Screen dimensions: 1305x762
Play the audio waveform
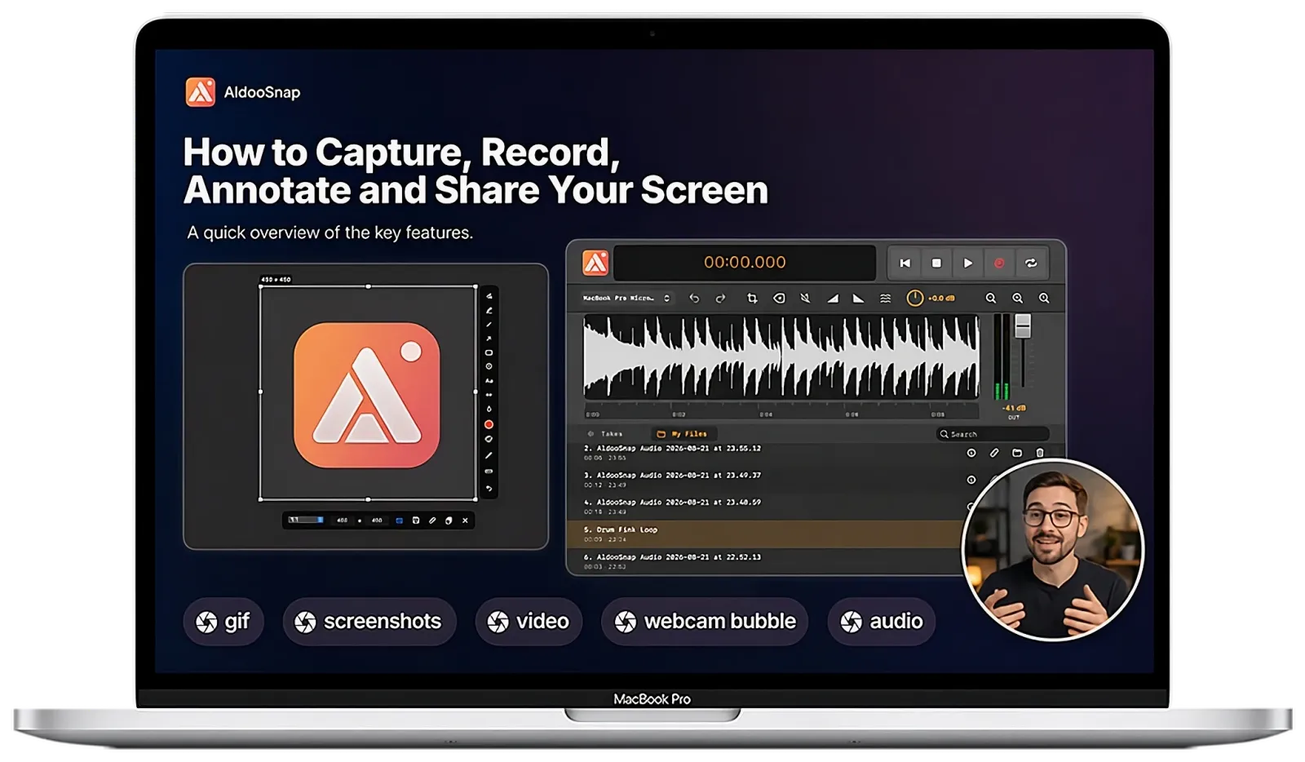[967, 263]
